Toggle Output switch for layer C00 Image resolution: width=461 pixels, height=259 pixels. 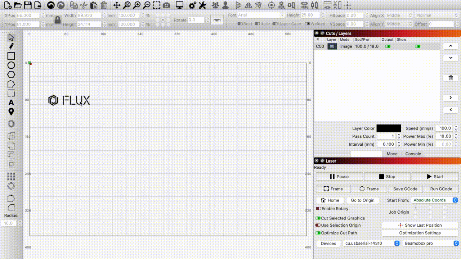click(388, 46)
